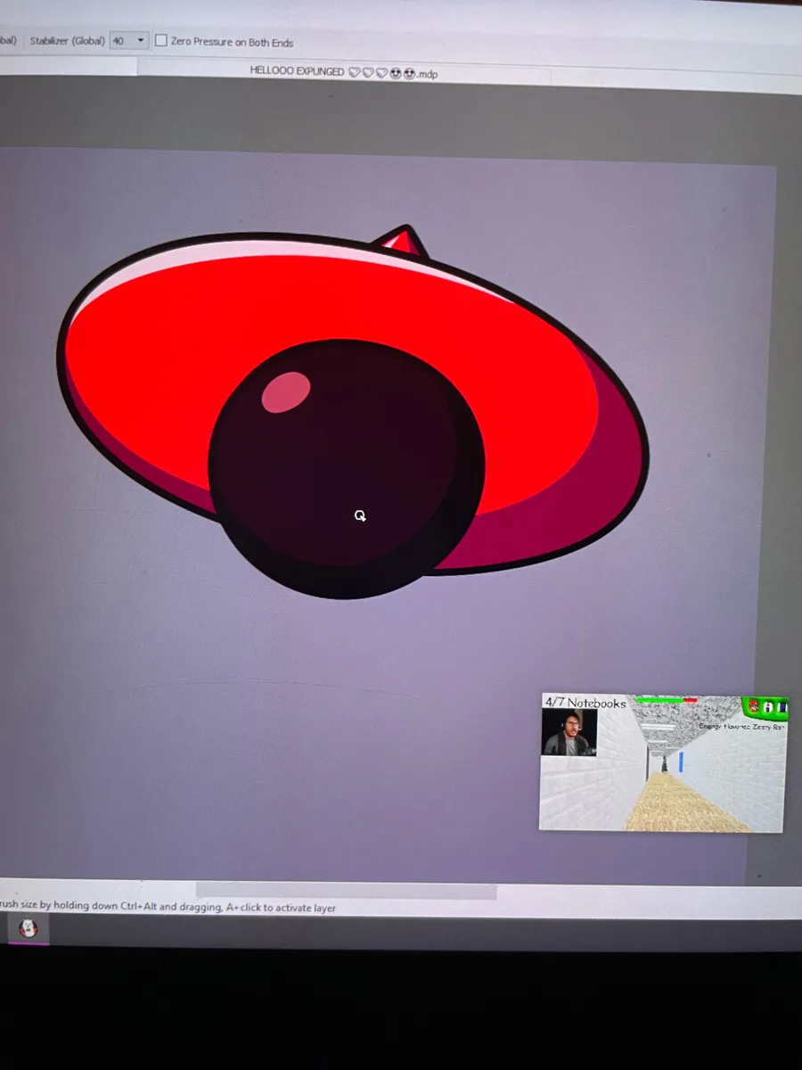Enable Zero Pressure on Both Ends checkbox
Image resolution: width=802 pixels, height=1070 pixels.
click(161, 41)
